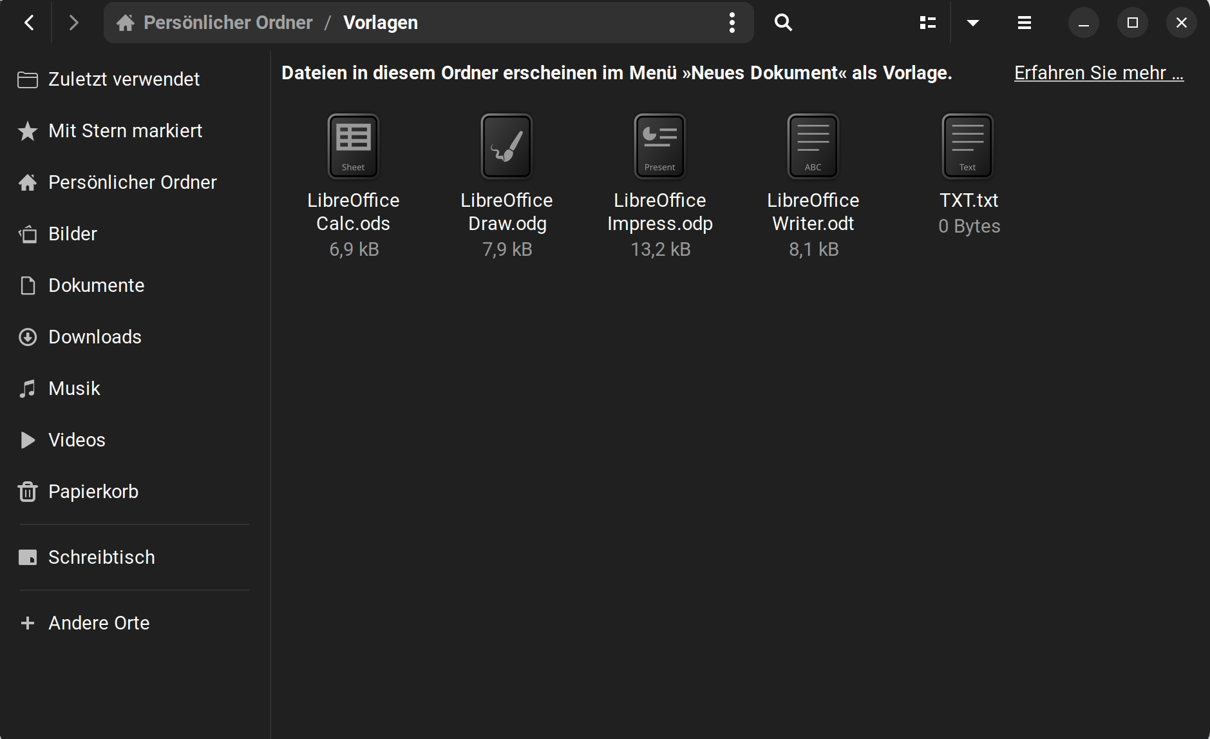Open the hamburger main menu
Screen dimensions: 1210x739
[x=1025, y=23]
